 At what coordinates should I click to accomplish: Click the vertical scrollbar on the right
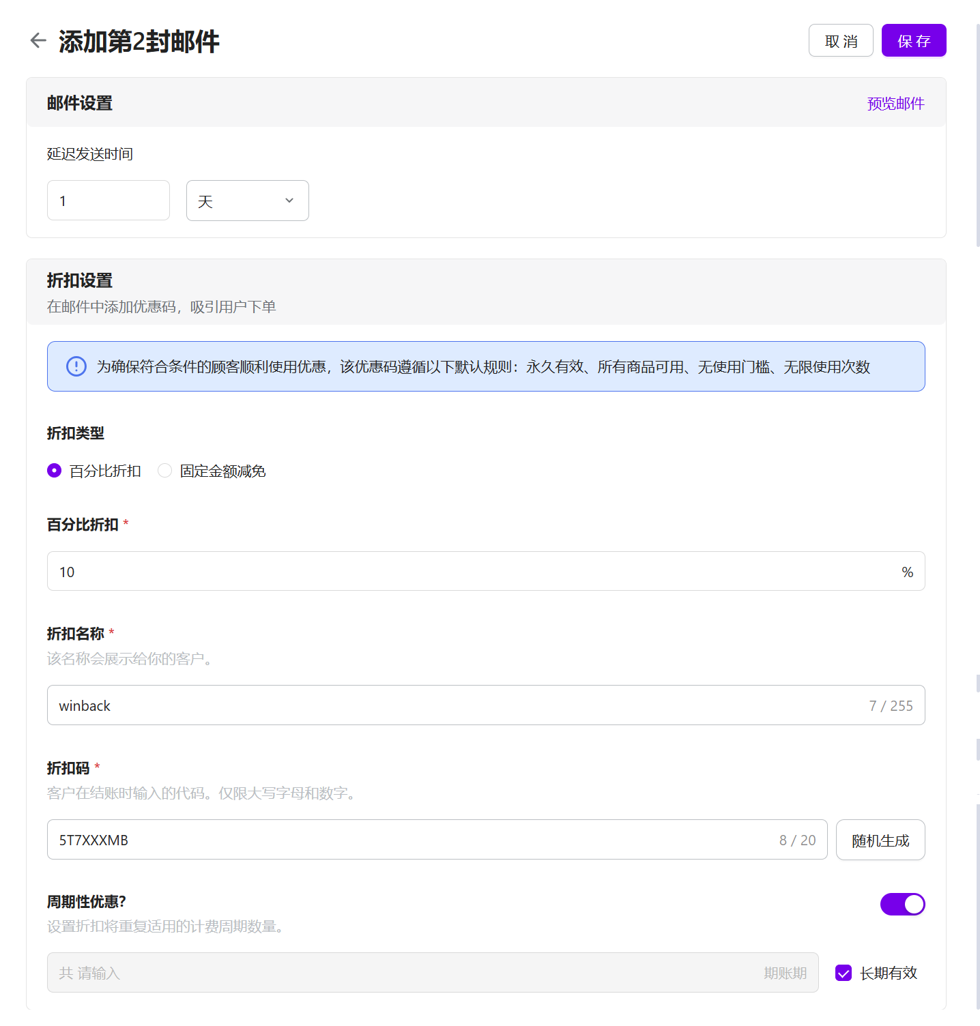977,136
